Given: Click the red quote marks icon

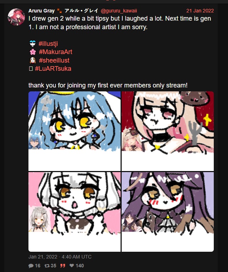Looking at the screenshot, I should [x=63, y=266].
